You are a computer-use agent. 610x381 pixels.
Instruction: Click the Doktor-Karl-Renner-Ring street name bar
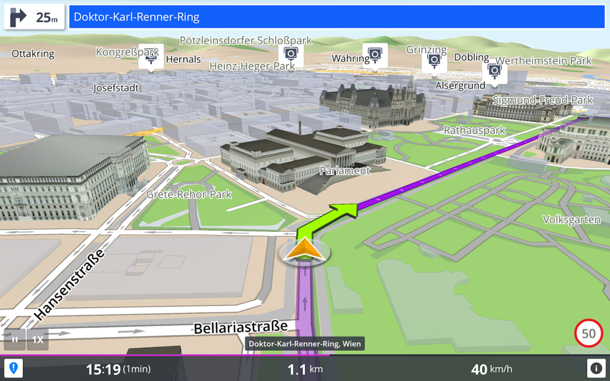click(337, 17)
